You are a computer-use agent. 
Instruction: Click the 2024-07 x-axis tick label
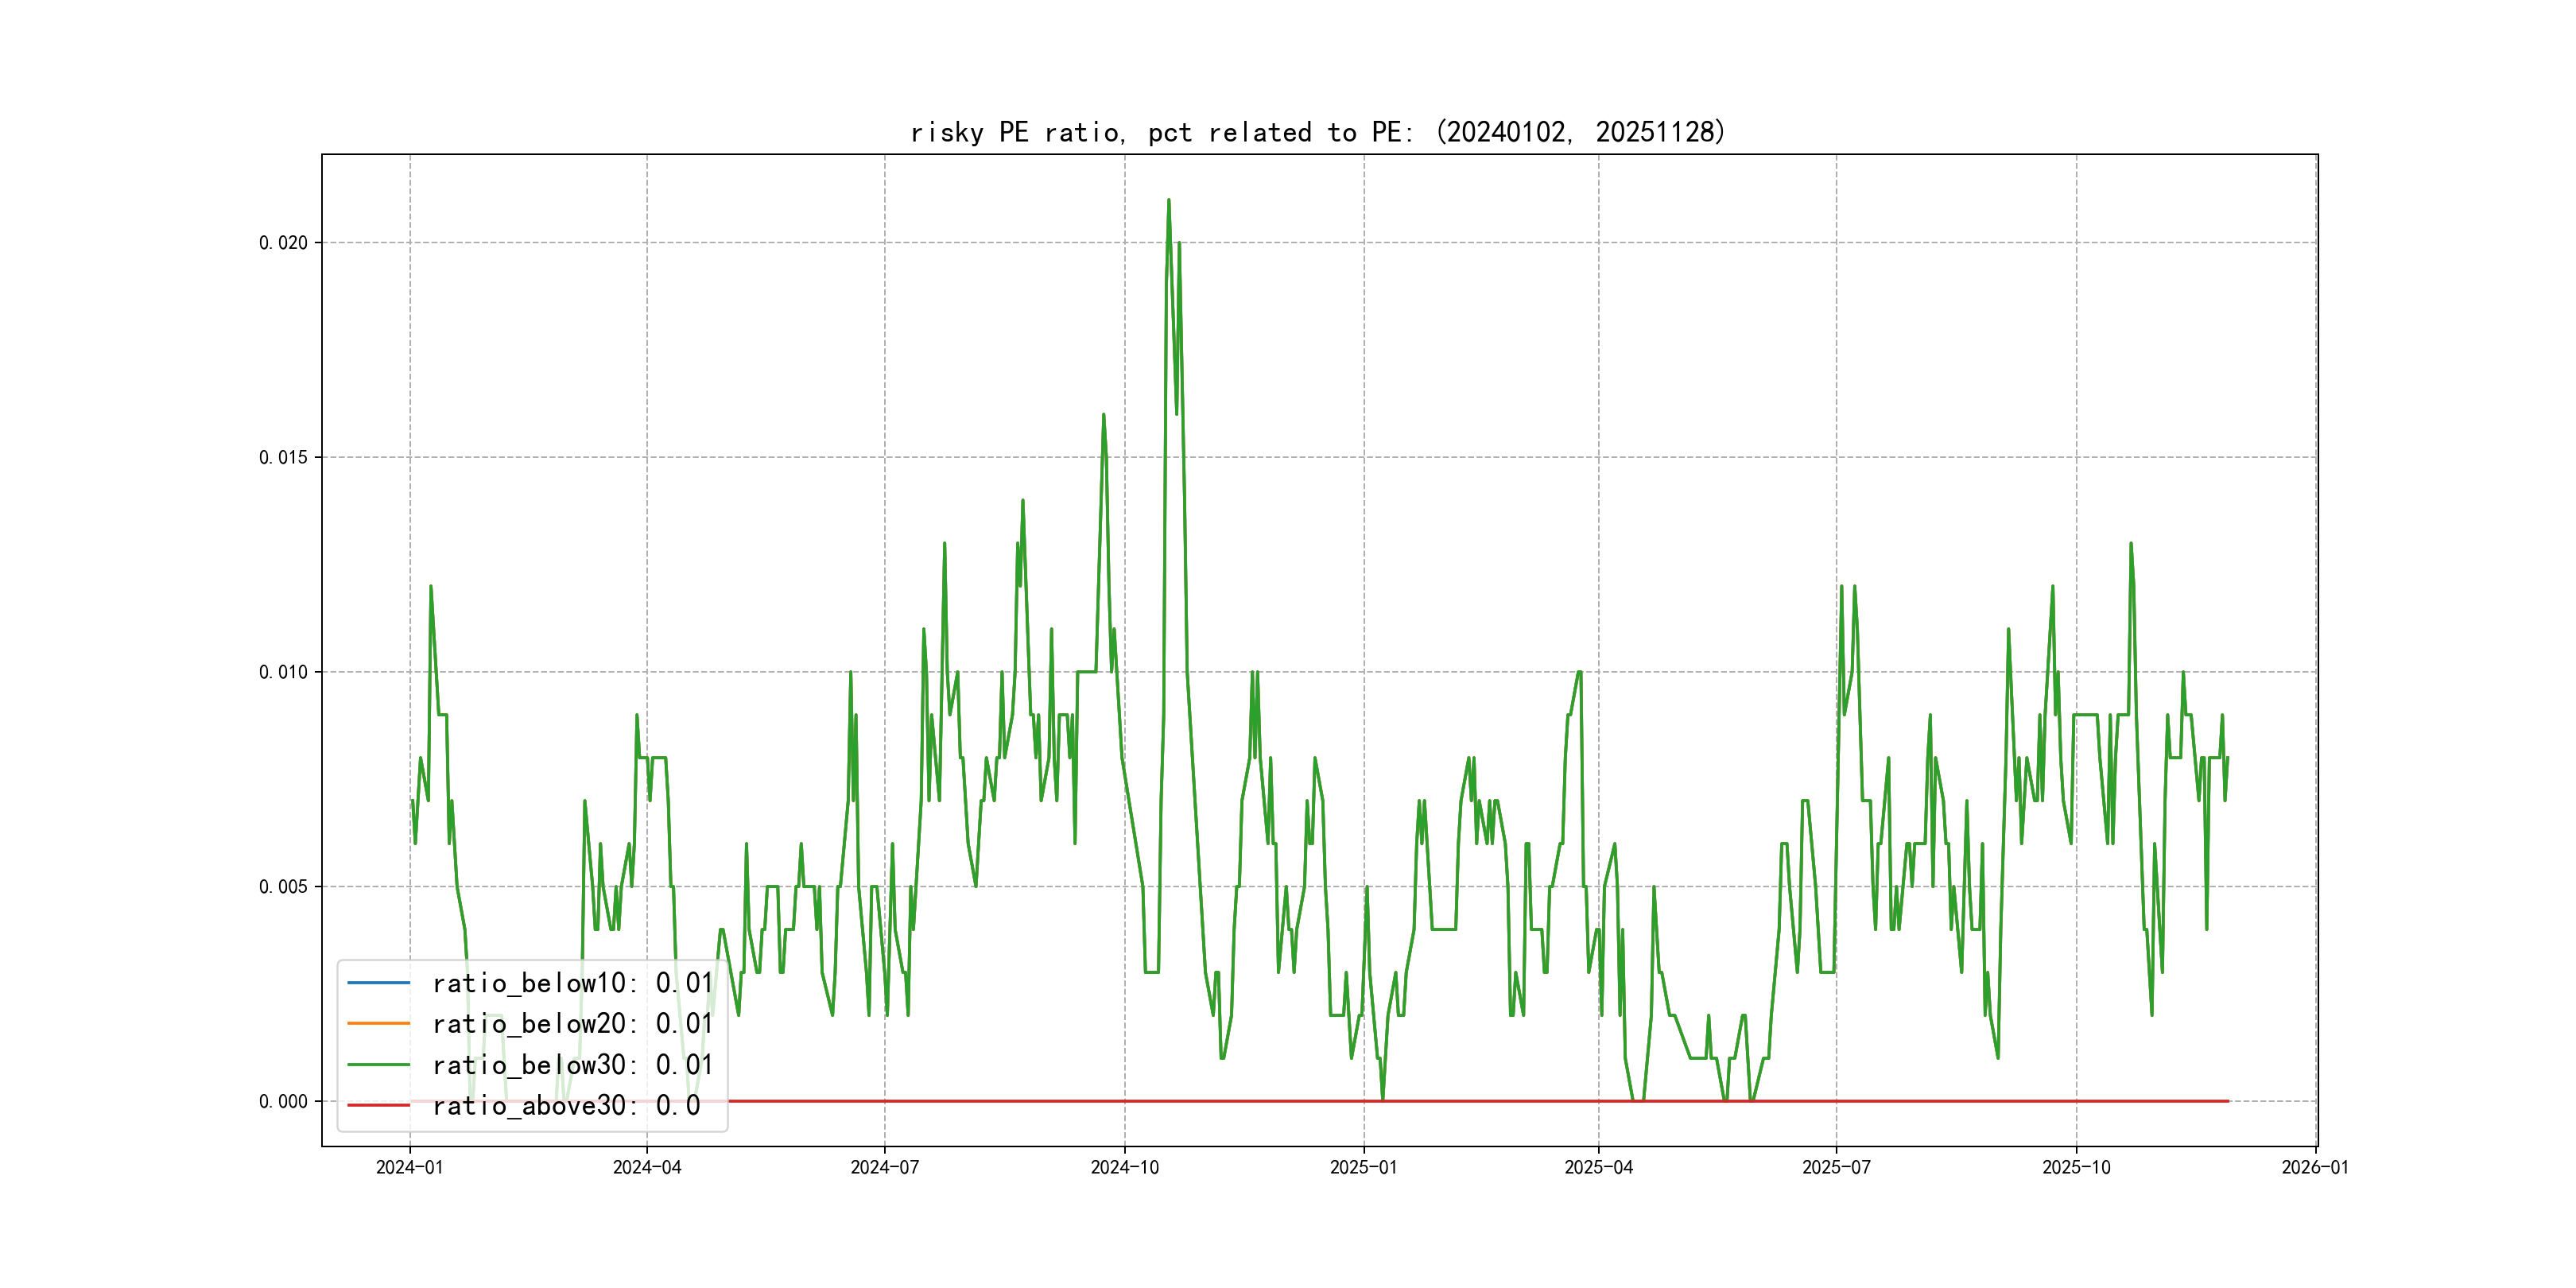[x=884, y=1167]
